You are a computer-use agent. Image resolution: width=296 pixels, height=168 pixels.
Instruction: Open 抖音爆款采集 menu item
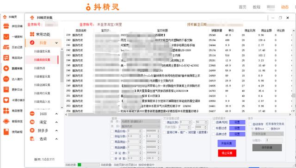tap(42, 51)
